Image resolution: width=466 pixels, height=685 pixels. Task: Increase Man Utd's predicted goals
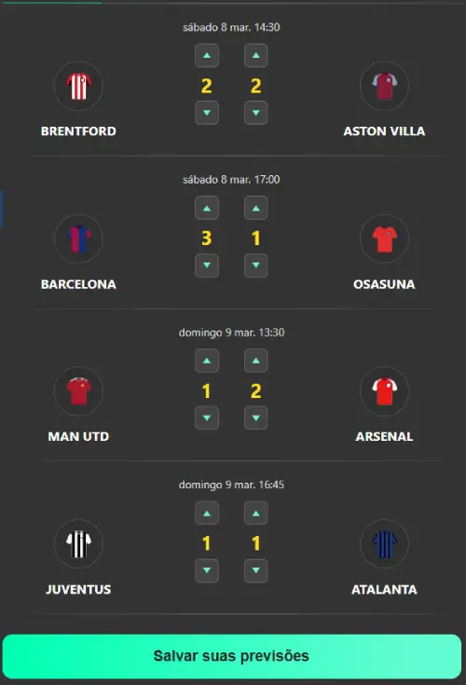click(x=207, y=361)
